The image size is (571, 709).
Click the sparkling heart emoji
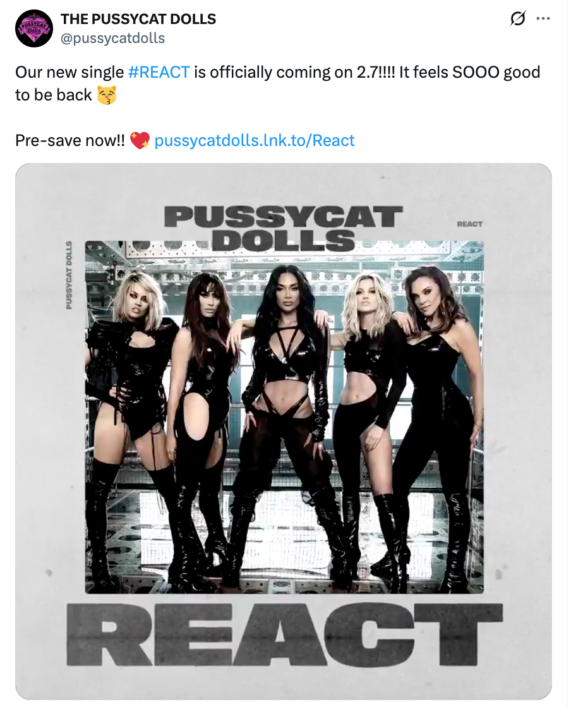point(140,140)
